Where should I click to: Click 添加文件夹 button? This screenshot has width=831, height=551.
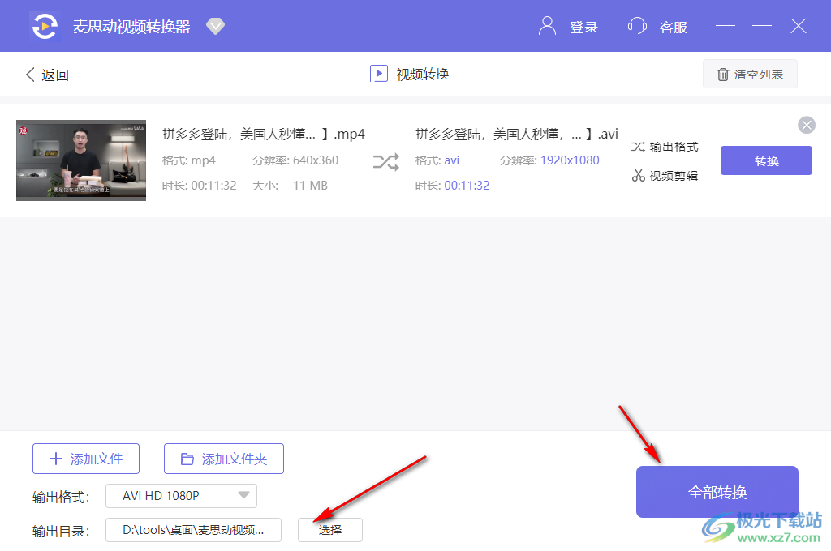pos(224,459)
